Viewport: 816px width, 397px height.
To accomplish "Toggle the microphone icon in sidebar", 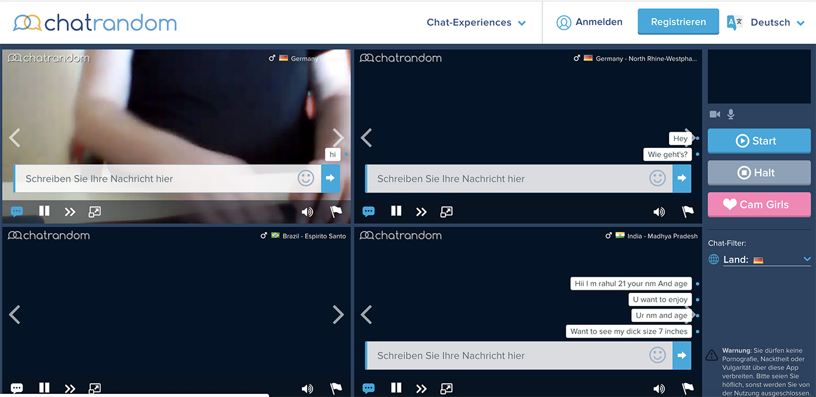I will point(731,114).
